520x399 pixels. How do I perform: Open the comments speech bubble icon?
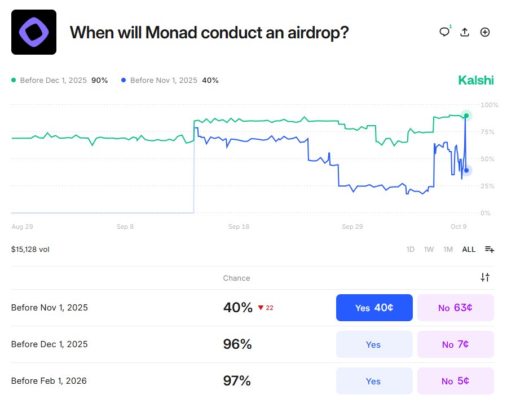pos(444,32)
